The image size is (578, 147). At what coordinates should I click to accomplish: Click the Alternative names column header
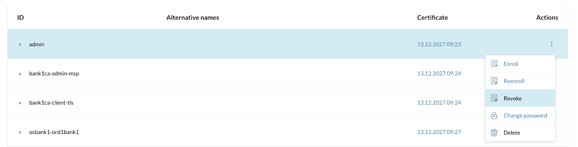point(193,18)
